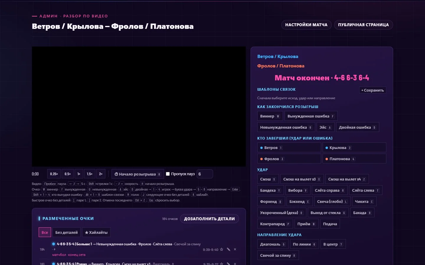Choose outcome «Виннер»

[x=270, y=116]
